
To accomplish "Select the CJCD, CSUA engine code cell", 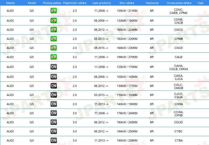I will coord(179,96).
